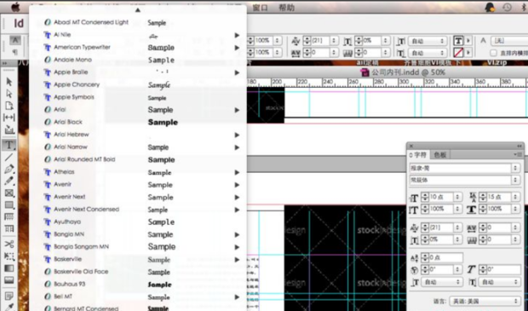Select the Type tool in toolbox
This screenshot has height=311, width=528.
pos(9,145)
